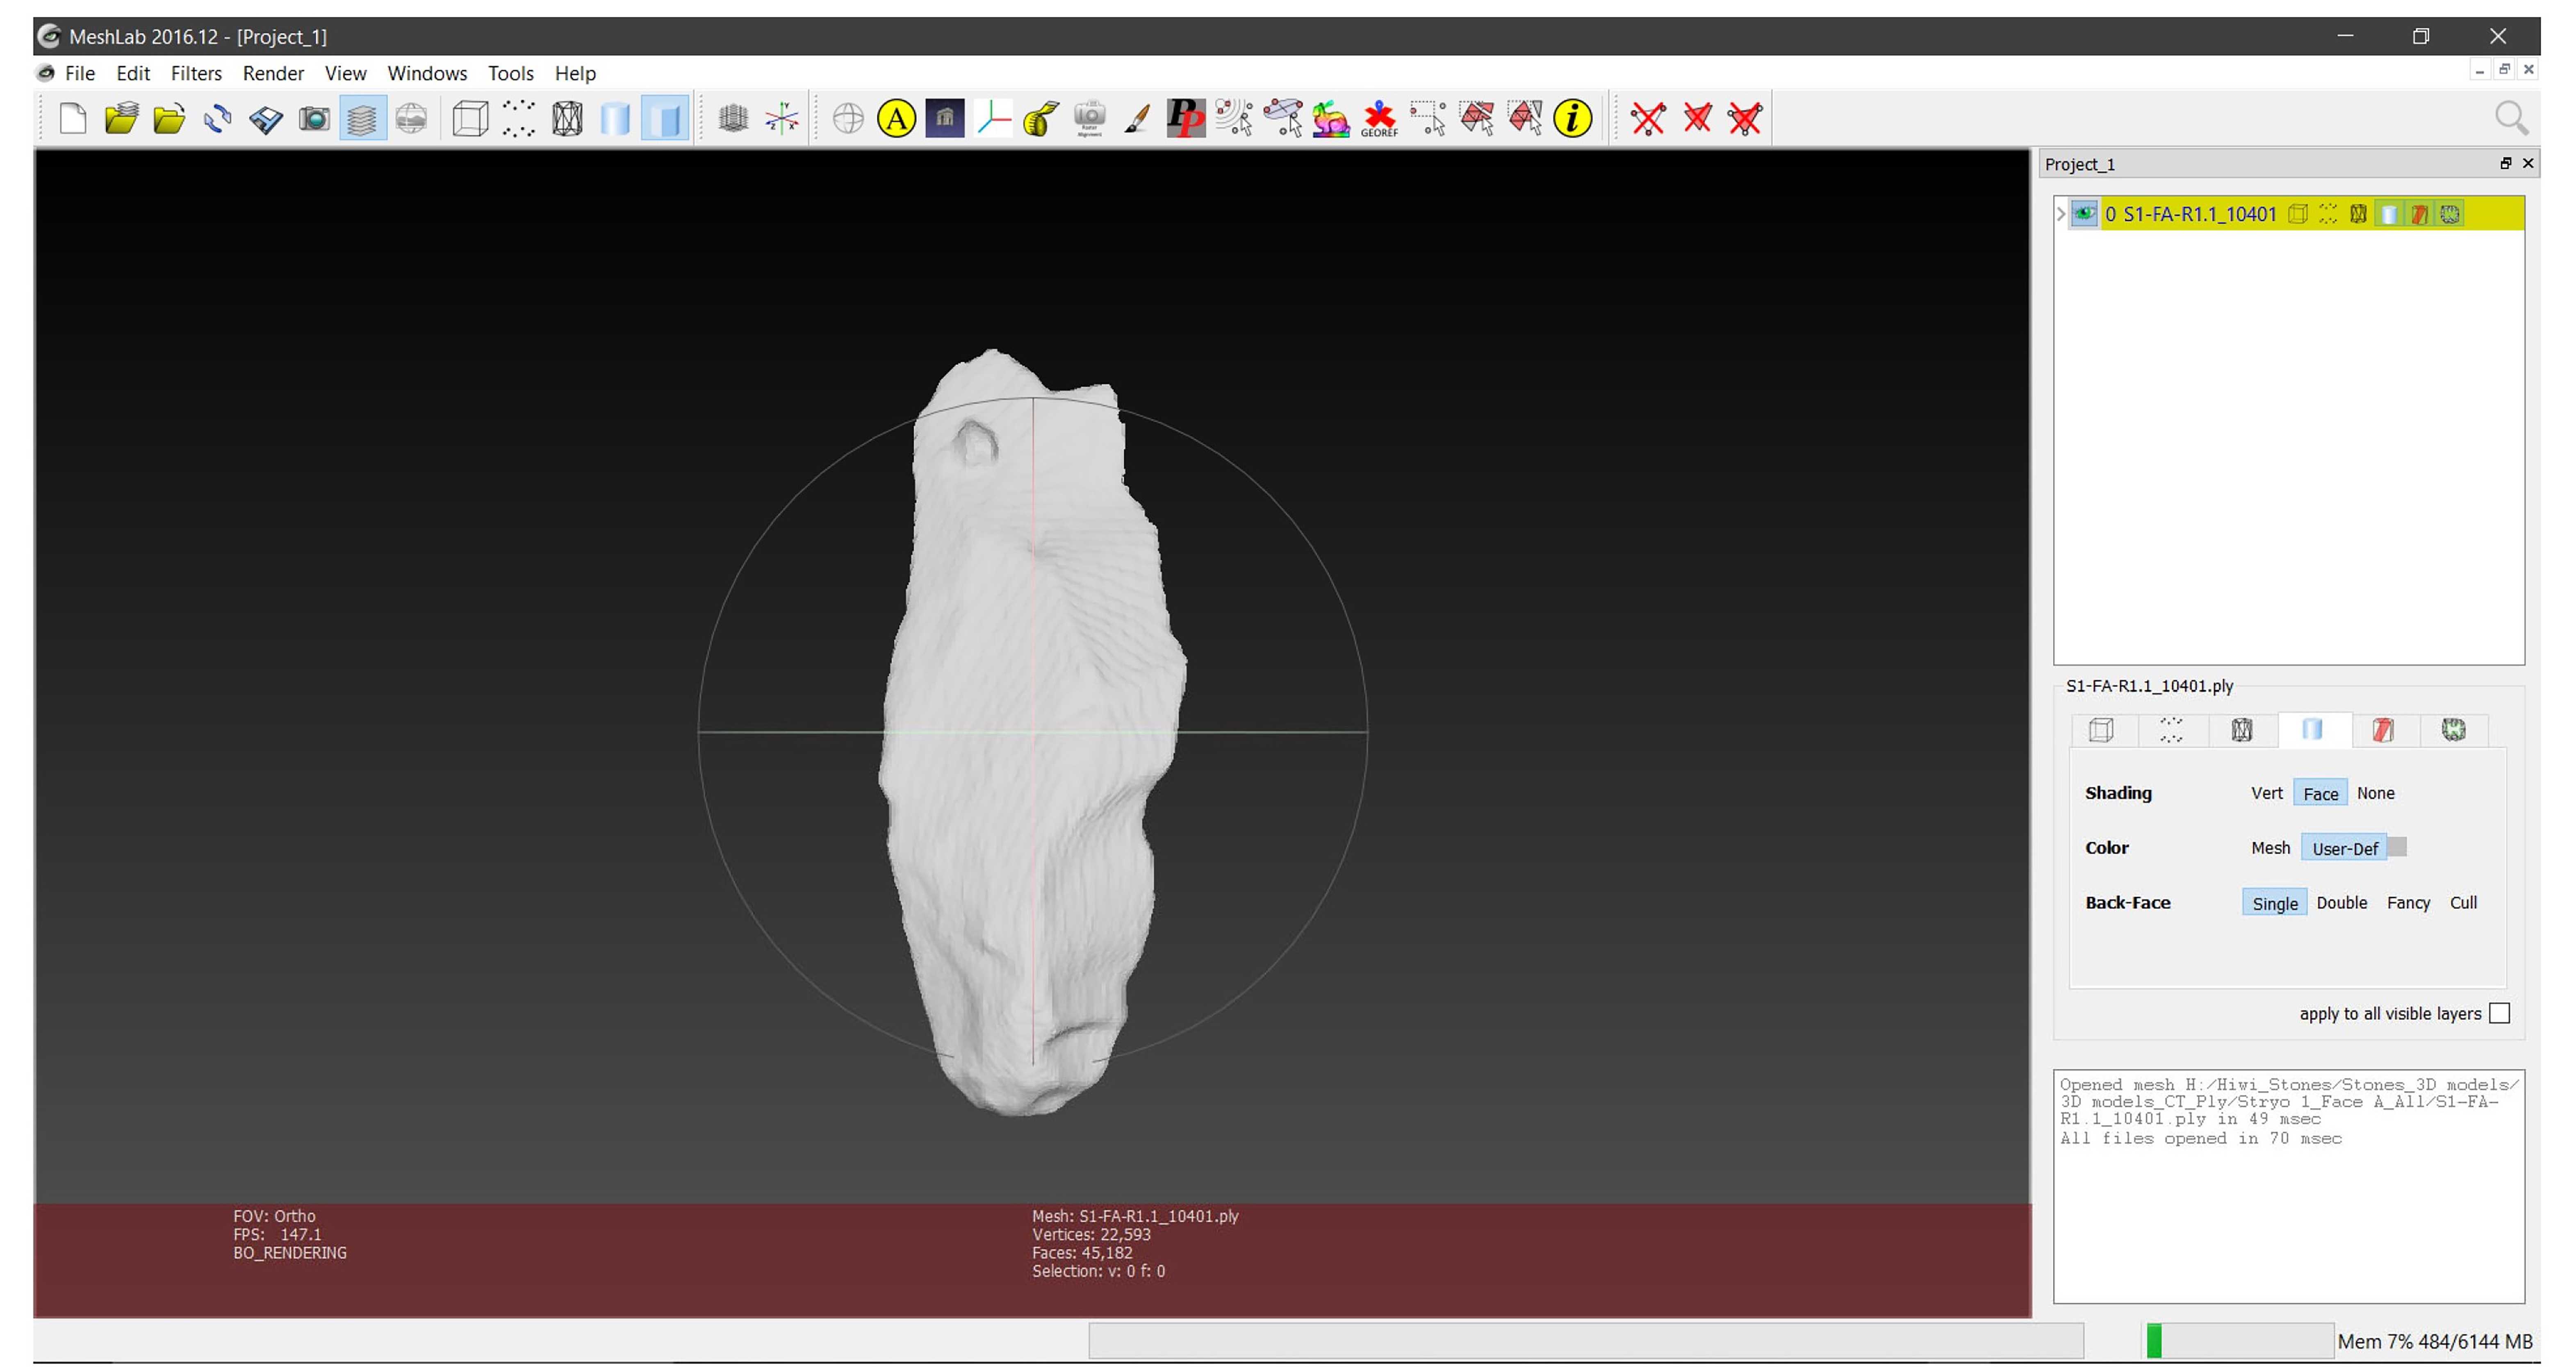Screen dimensions: 2576x1368
Task: Toggle bounding box in the main toolbar
Action: coord(470,119)
